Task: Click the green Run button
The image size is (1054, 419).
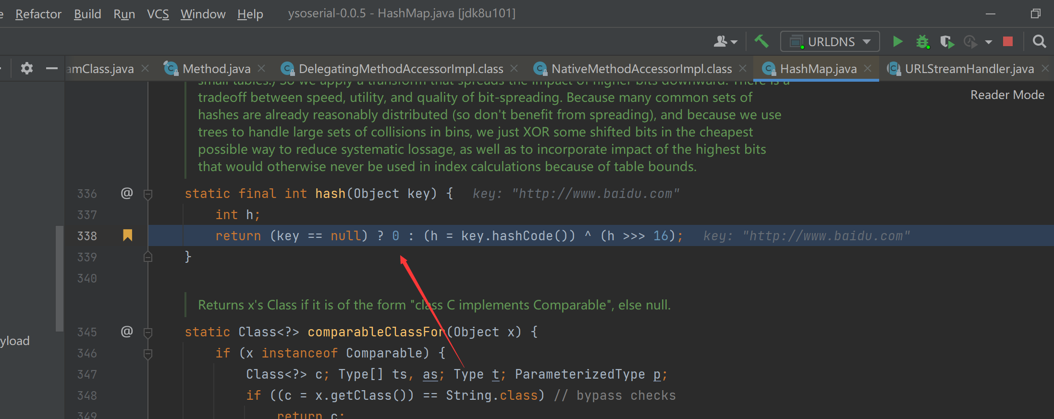Action: 897,42
